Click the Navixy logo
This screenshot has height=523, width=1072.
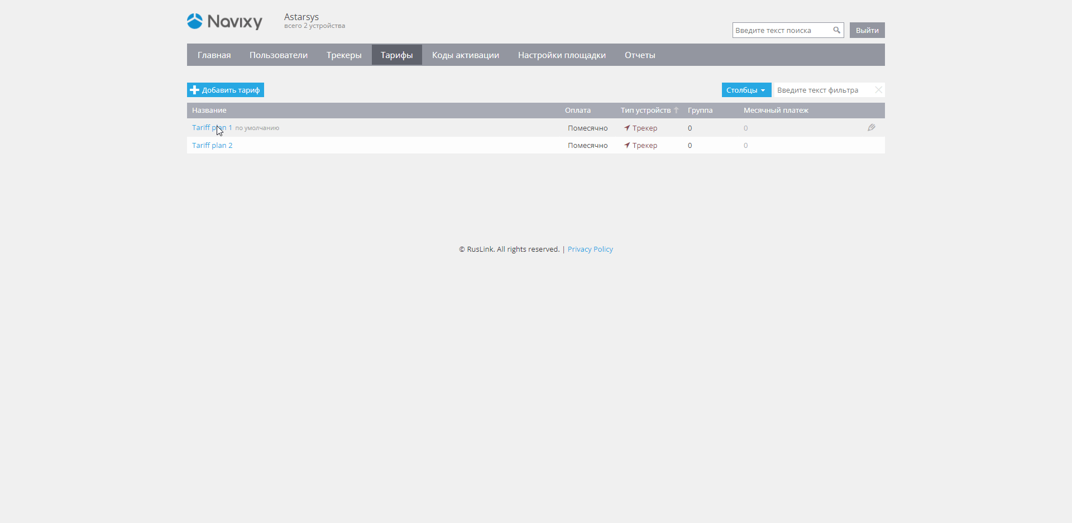click(x=224, y=22)
